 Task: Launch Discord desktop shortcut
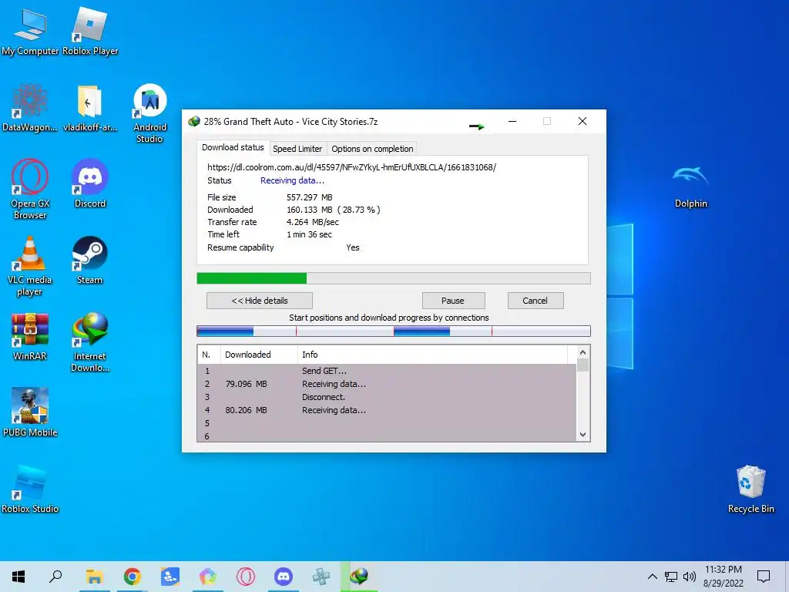click(x=90, y=183)
